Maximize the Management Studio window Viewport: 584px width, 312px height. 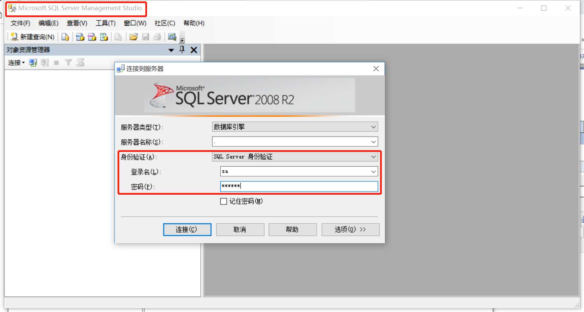(x=544, y=8)
